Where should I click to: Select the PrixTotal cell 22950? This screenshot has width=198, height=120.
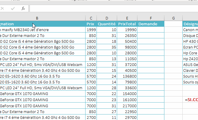click(x=127, y=112)
